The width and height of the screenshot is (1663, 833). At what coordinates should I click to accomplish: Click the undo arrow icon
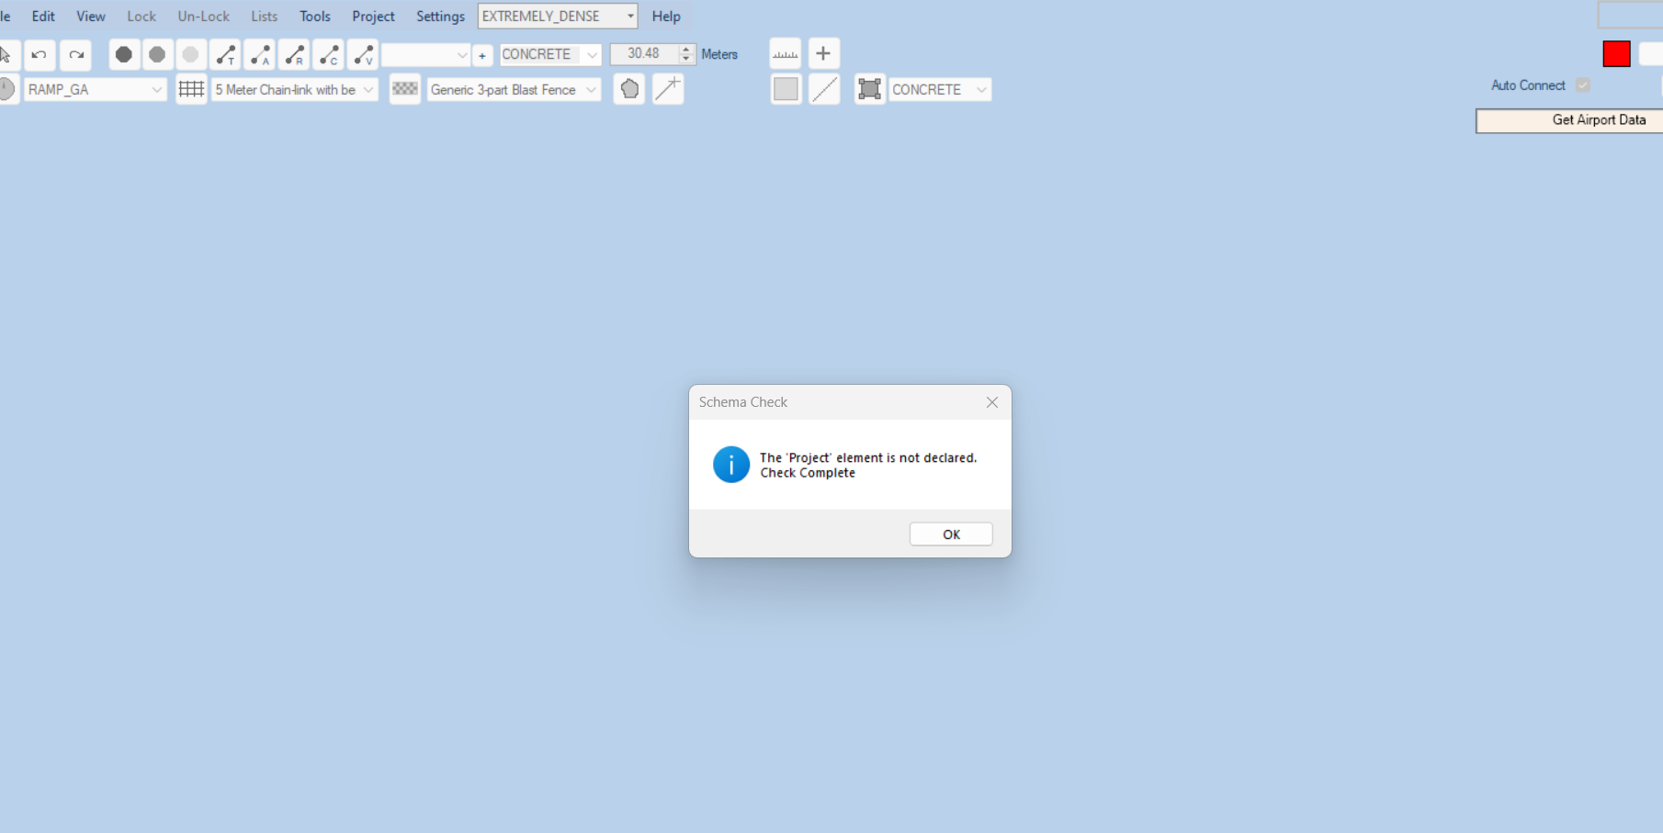tap(39, 55)
